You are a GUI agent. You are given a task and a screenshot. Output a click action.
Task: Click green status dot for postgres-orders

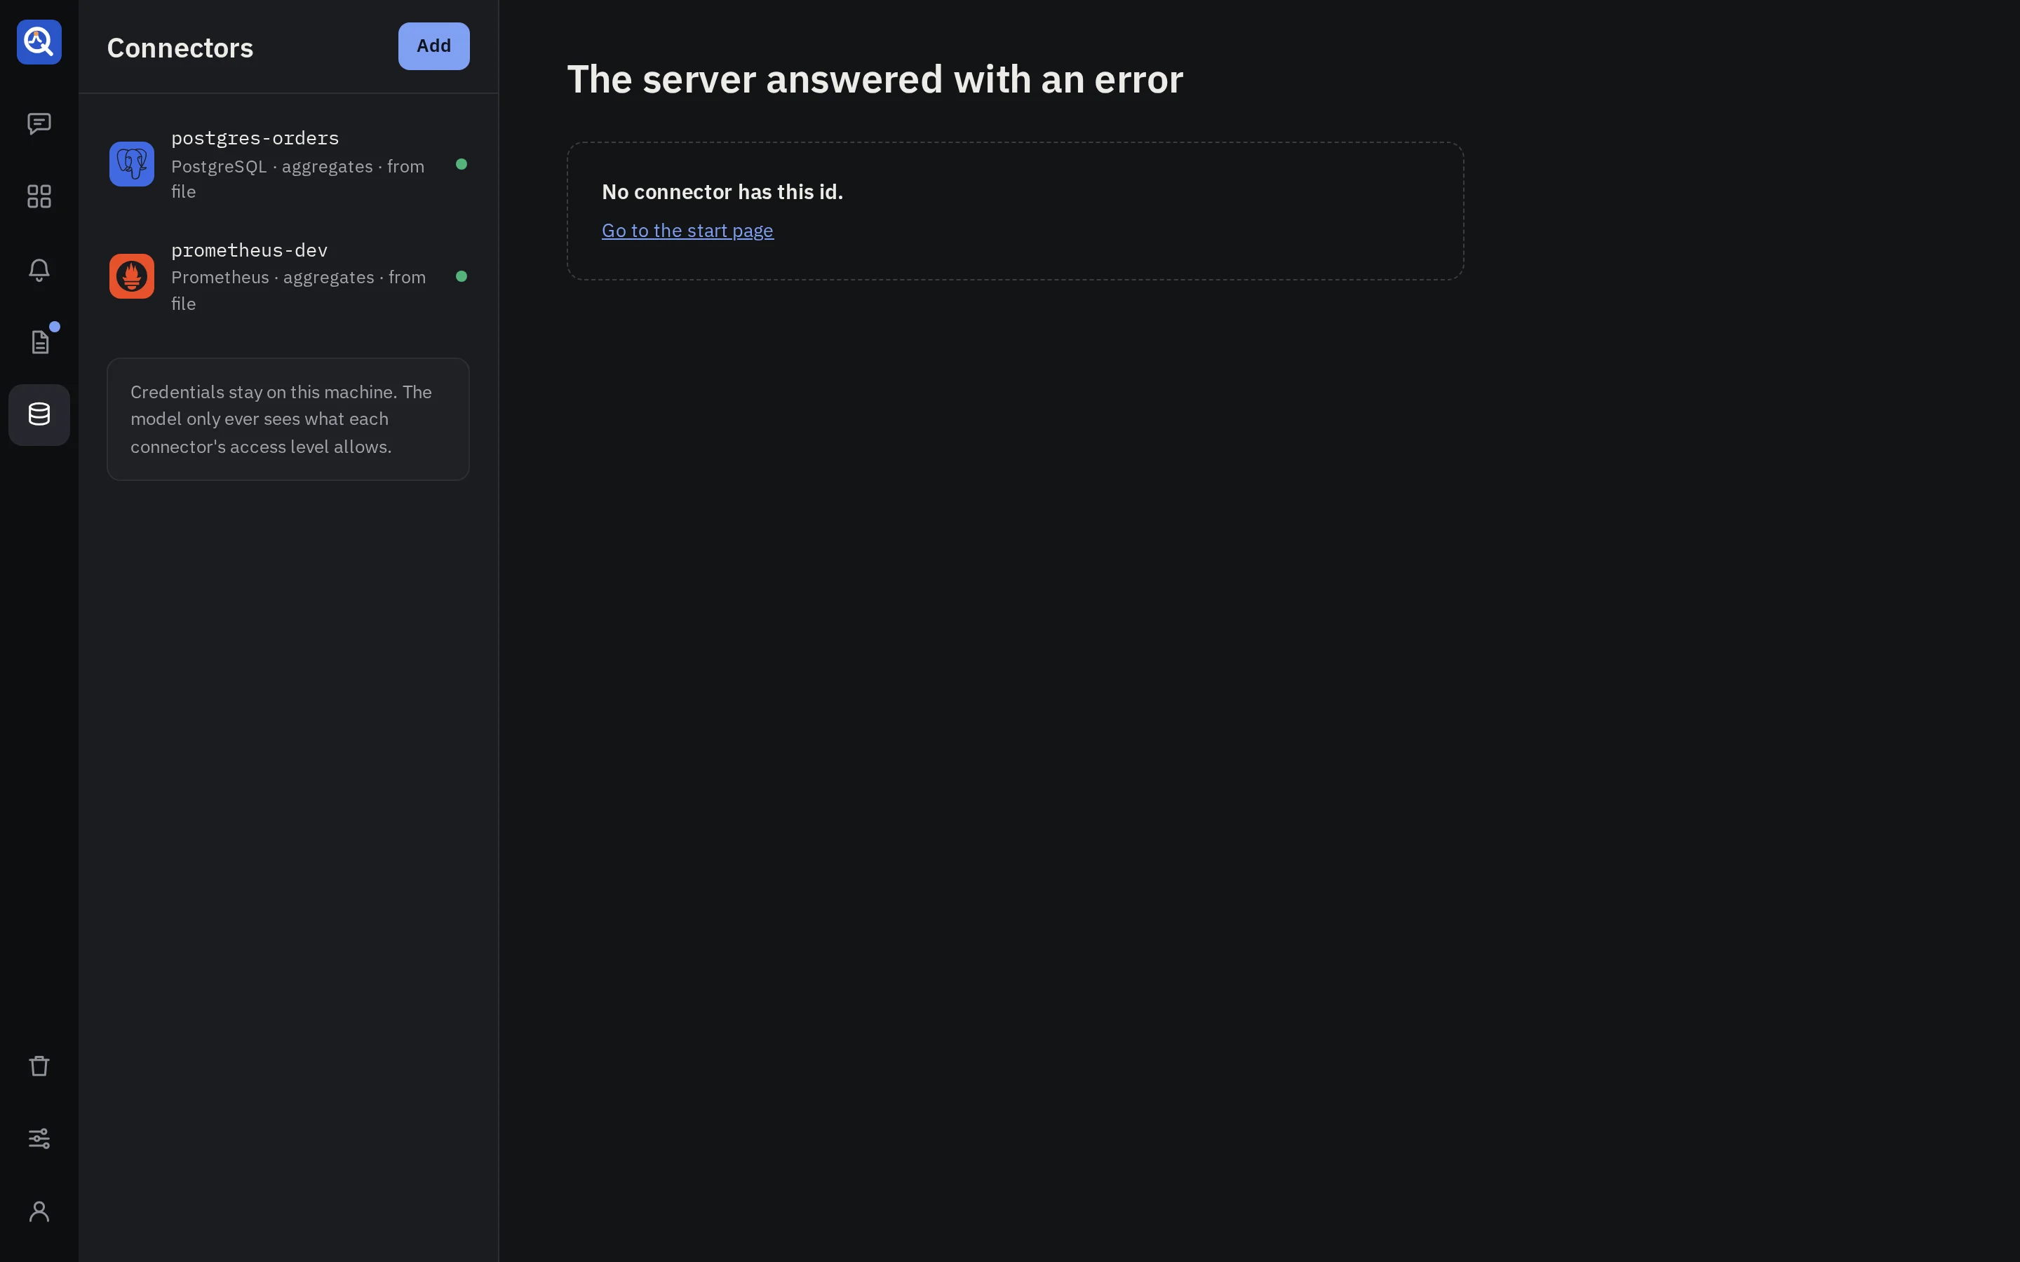click(x=462, y=165)
